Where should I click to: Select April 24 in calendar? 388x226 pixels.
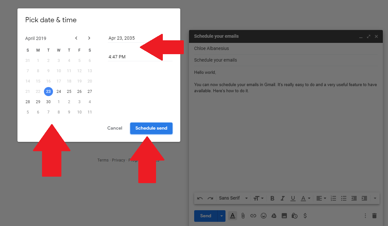point(59,92)
